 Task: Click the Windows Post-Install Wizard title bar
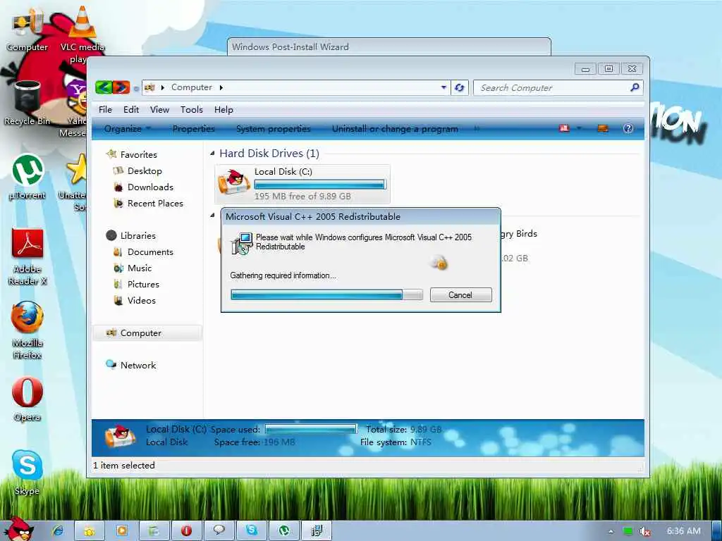click(x=389, y=47)
